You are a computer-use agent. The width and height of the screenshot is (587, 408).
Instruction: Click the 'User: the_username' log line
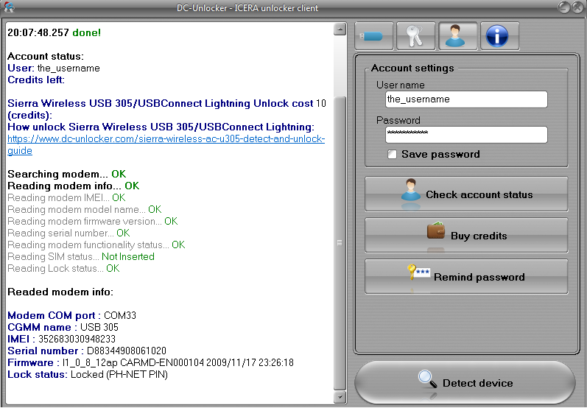click(x=54, y=68)
